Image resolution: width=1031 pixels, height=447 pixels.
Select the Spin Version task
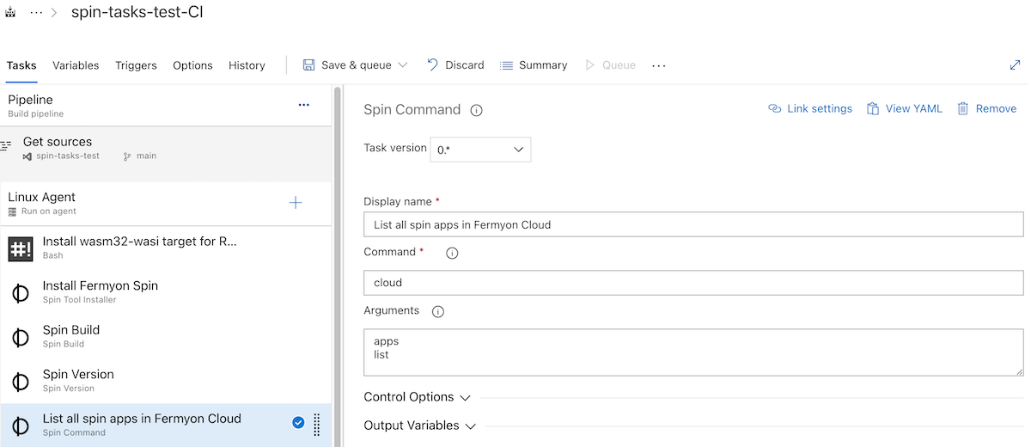tap(166, 381)
